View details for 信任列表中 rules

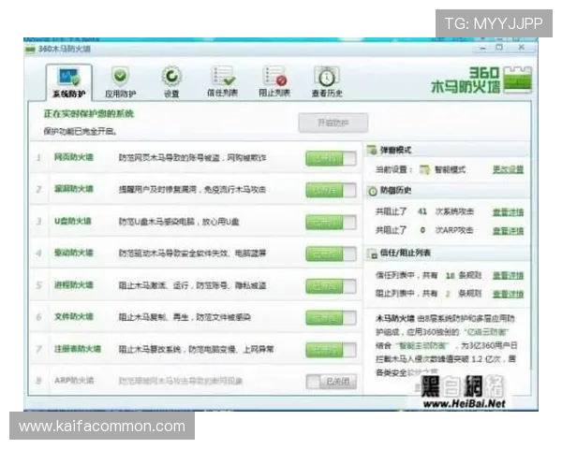click(508, 276)
